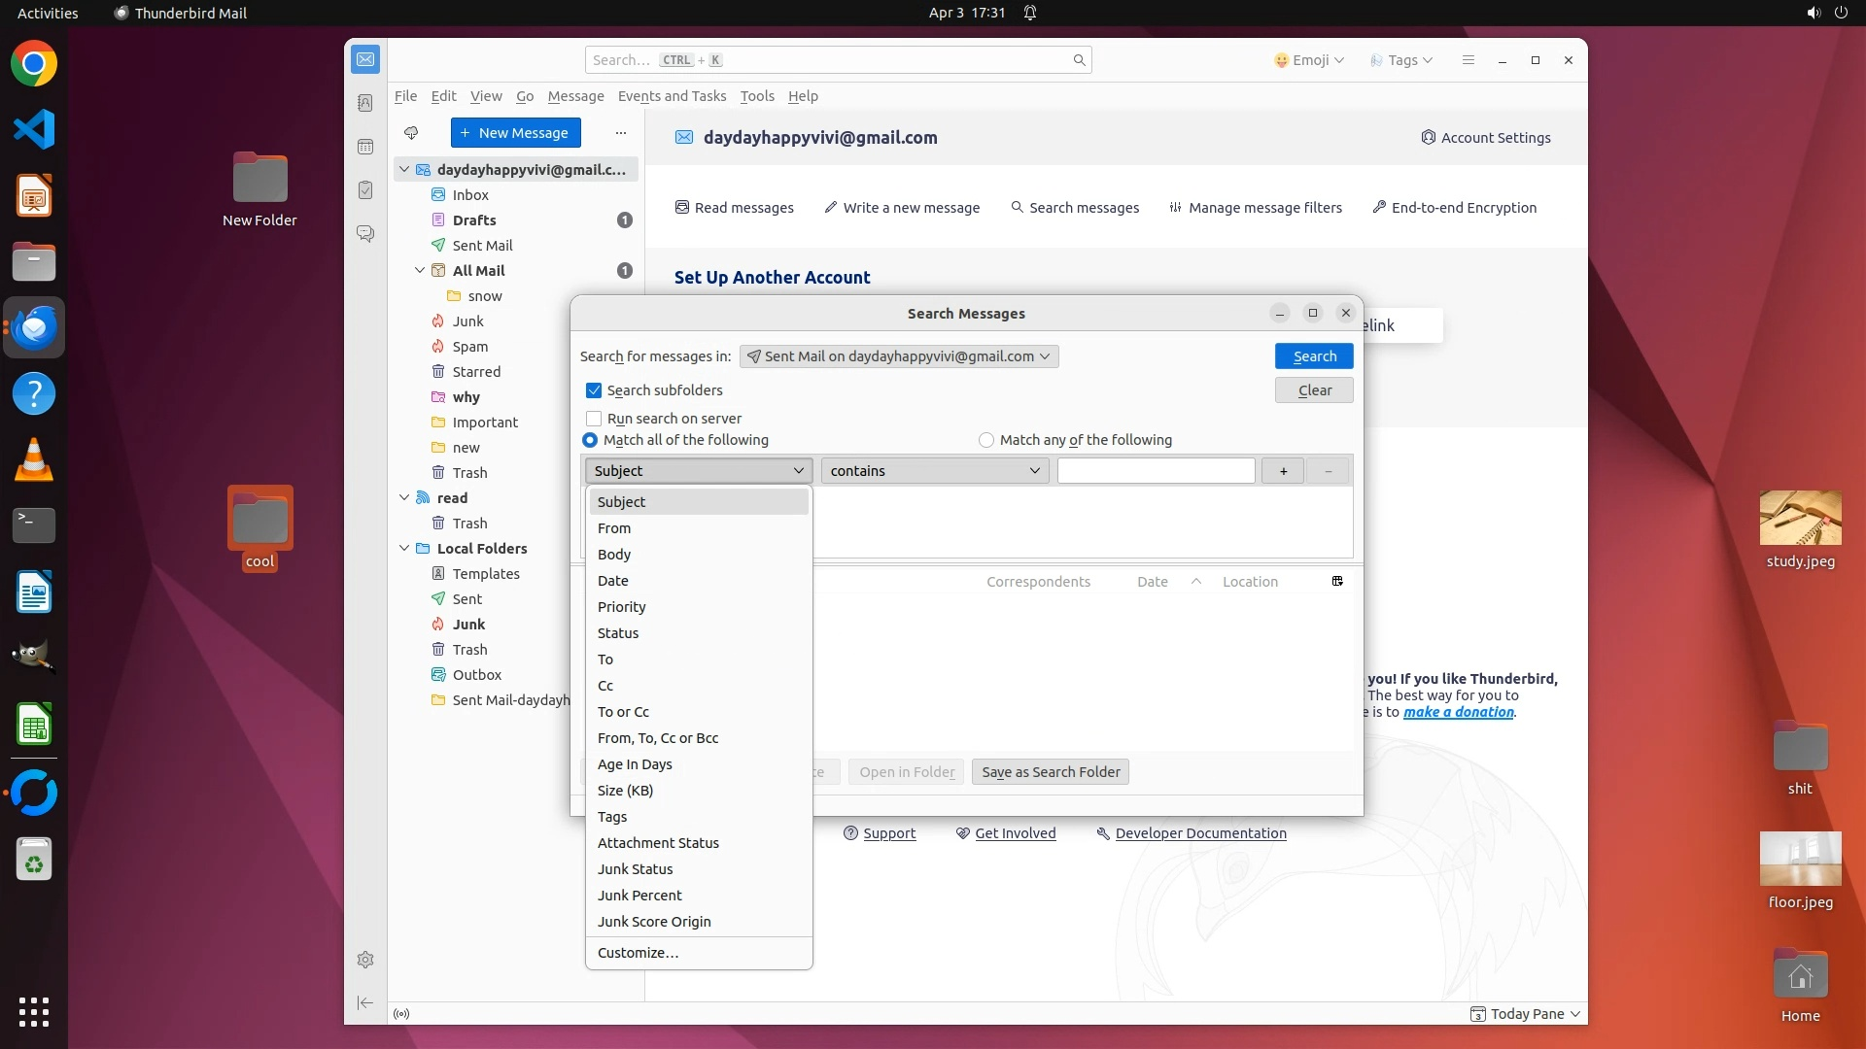Click the search value text field
This screenshot has height=1049, width=1866.
(1155, 471)
